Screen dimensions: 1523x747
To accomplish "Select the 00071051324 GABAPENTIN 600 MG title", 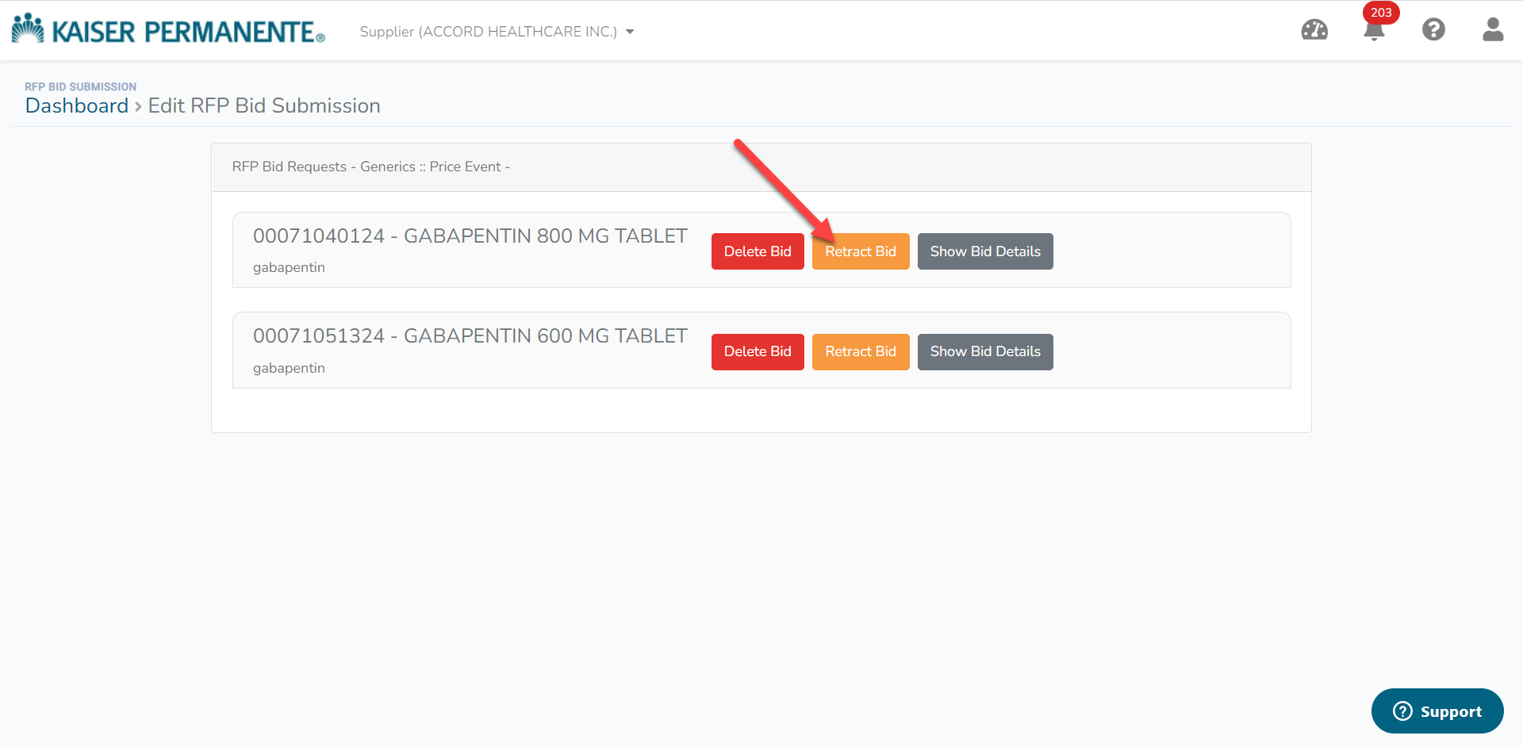I will [470, 335].
